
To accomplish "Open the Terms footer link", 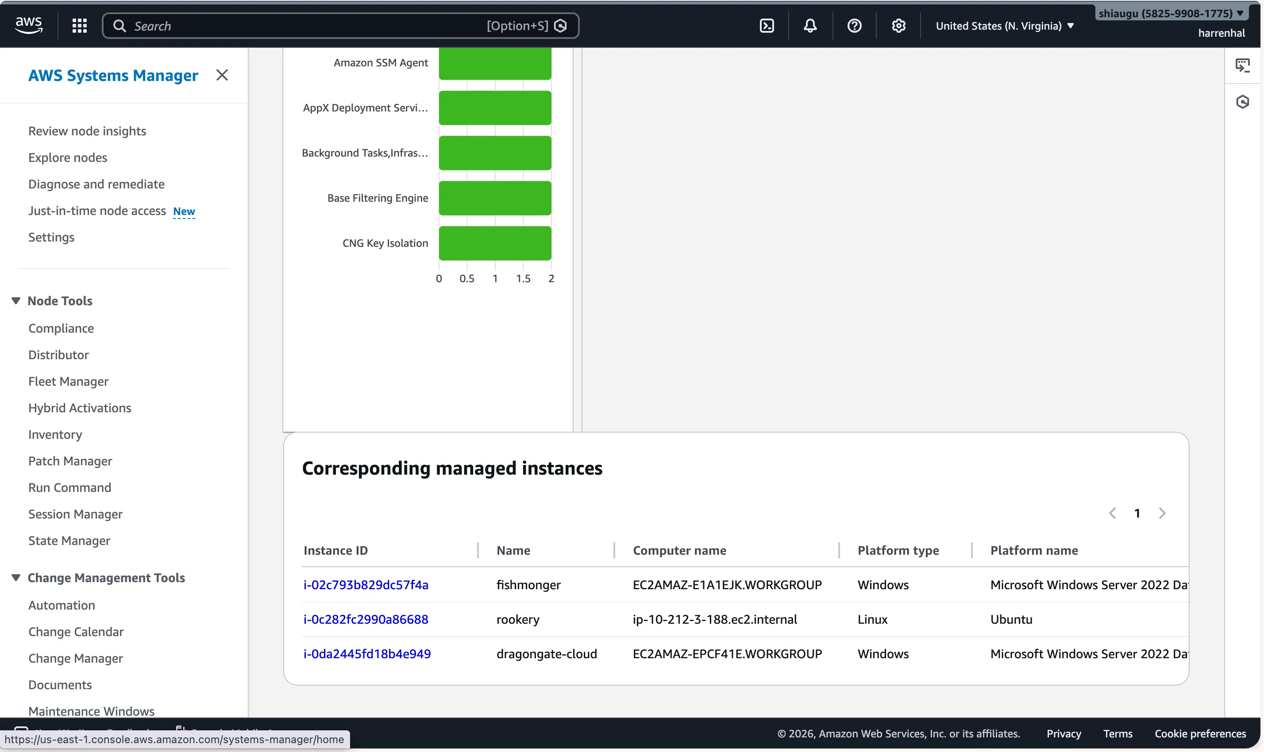I will click(x=1118, y=733).
